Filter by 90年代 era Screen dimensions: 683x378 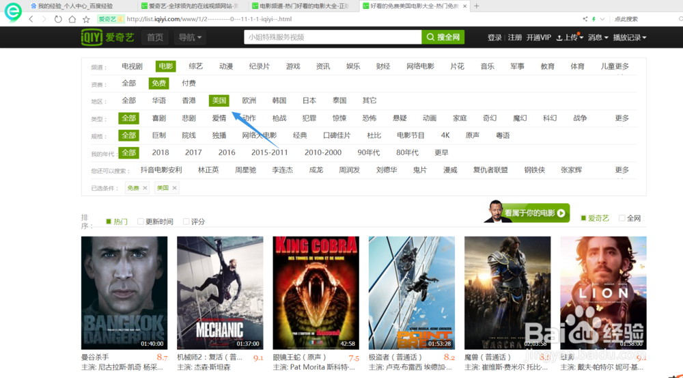tap(369, 152)
